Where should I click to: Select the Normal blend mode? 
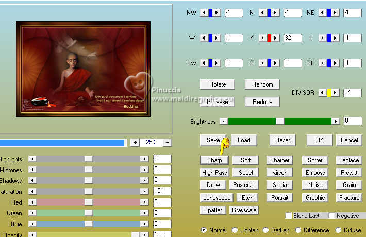(x=204, y=230)
